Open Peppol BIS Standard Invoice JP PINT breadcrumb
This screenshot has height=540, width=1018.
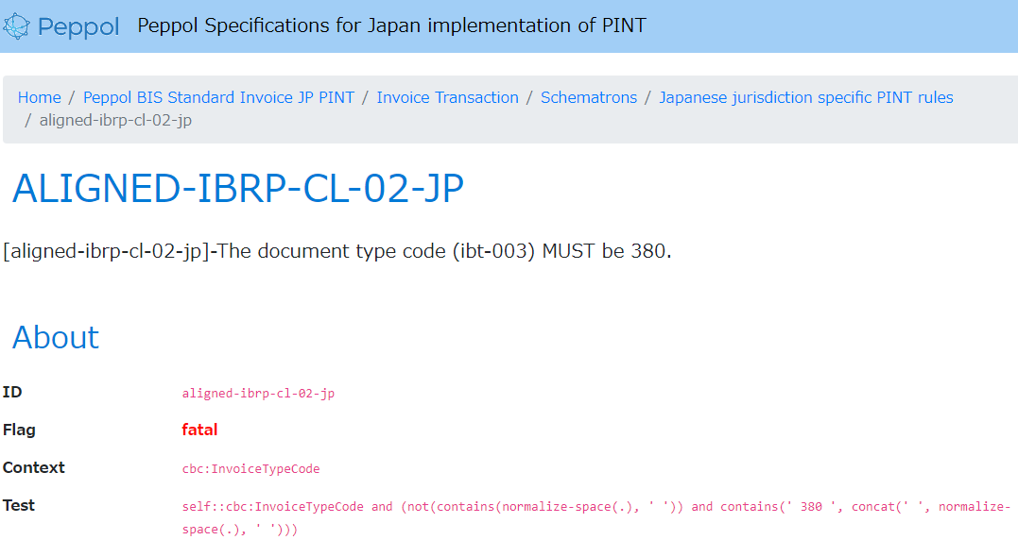click(218, 97)
